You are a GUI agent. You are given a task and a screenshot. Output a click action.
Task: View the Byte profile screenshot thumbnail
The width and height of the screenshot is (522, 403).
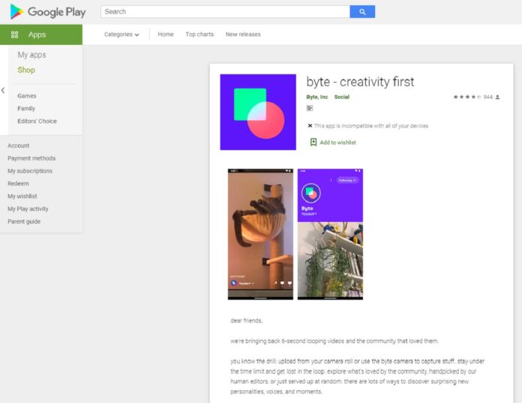coord(330,234)
